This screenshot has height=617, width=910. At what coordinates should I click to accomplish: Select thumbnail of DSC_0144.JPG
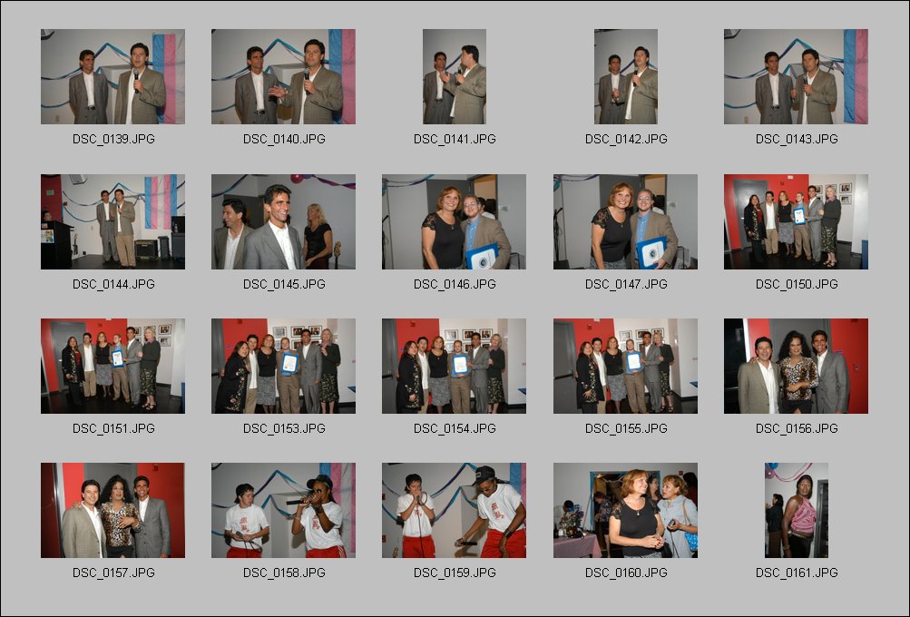pos(113,221)
